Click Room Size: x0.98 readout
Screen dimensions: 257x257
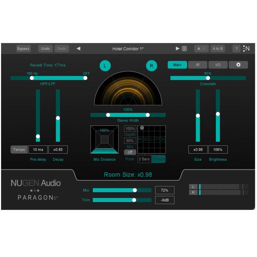click(128, 175)
